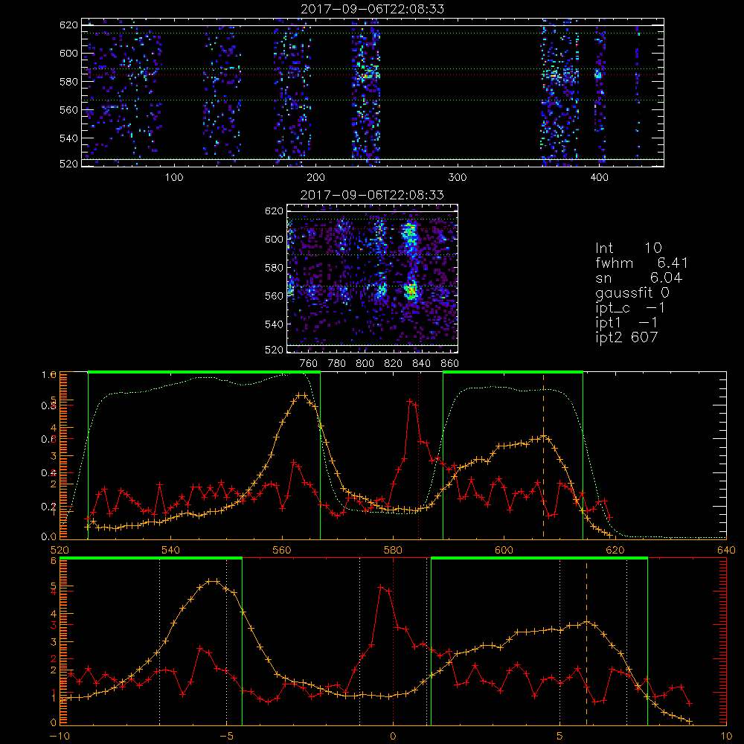The height and width of the screenshot is (744, 744).
Task: Click x-axis label 100 under wide spectrogram
Action: click(173, 178)
